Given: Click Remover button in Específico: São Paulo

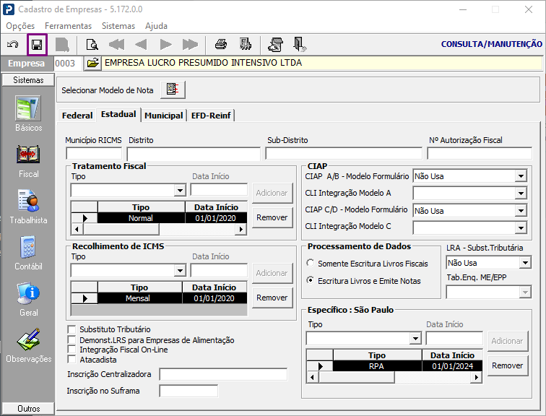Looking at the screenshot, I should coord(507,365).
